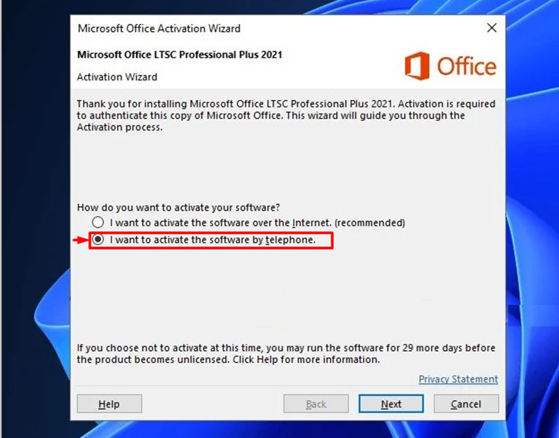Close the Activation Wizard dialog
This screenshot has height=438, width=559.
[x=491, y=28]
